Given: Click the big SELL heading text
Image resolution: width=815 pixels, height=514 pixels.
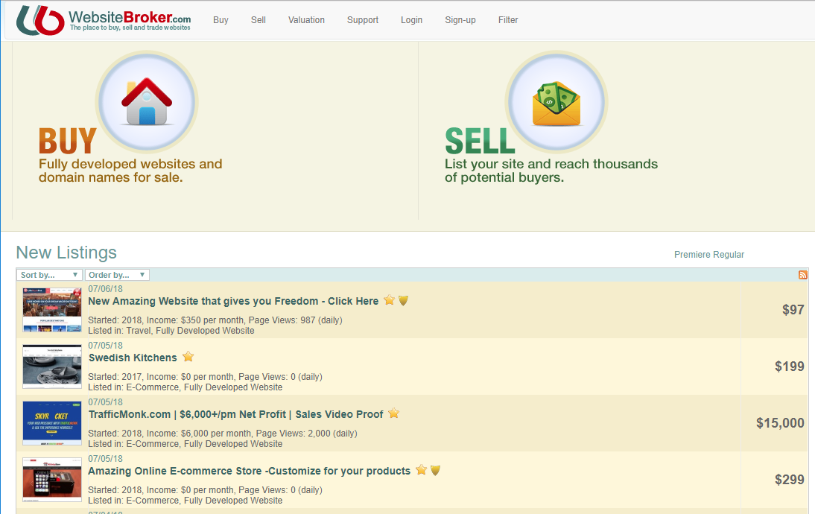Looking at the screenshot, I should pos(480,140).
